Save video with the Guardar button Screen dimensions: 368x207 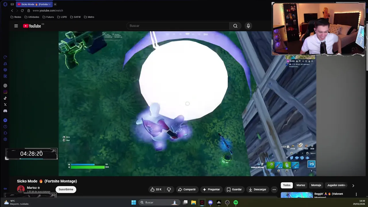click(234, 189)
